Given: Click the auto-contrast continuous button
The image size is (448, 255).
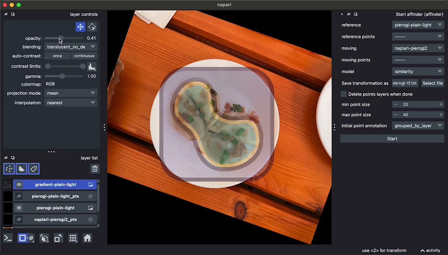Looking at the screenshot, I should point(84,56).
